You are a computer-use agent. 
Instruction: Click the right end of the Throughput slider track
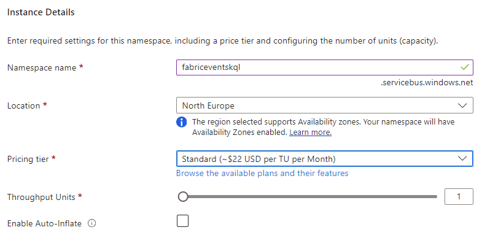pyautogui.click(x=435, y=196)
